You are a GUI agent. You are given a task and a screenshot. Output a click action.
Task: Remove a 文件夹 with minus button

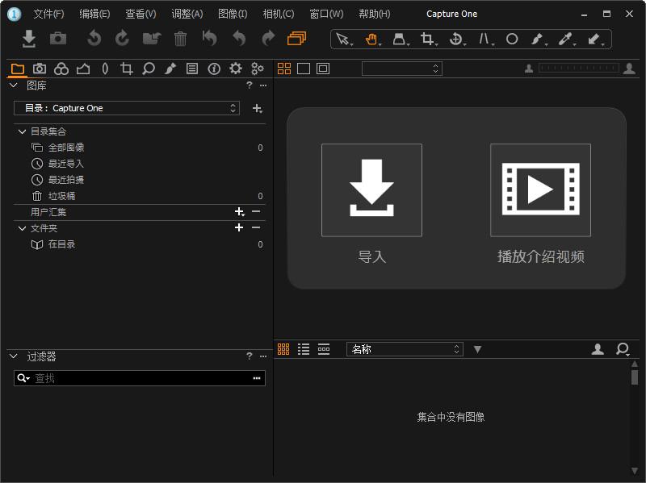tap(256, 227)
